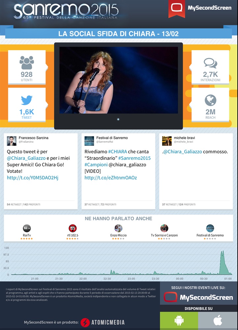238x330 pixels.
Task: Click 37 RETWEET | 124 PREFERITI stats
Action: tap(179, 204)
